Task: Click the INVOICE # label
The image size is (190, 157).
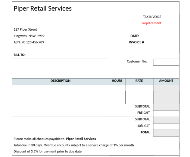Action: pyautogui.click(x=136, y=42)
